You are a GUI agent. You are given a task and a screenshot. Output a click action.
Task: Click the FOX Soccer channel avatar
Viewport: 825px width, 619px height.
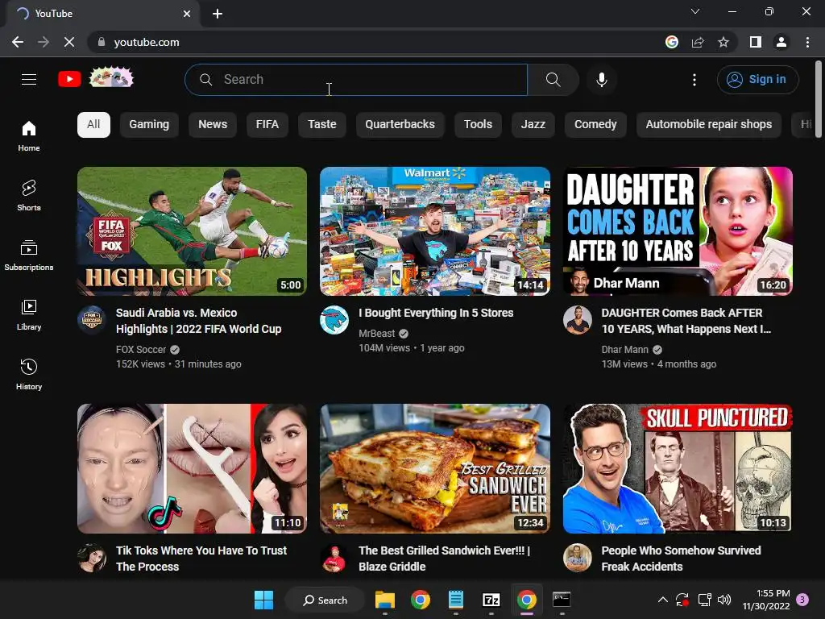click(x=92, y=319)
